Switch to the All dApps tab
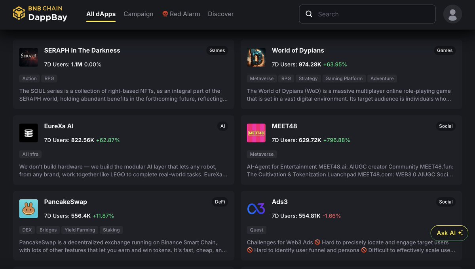 pyautogui.click(x=101, y=14)
